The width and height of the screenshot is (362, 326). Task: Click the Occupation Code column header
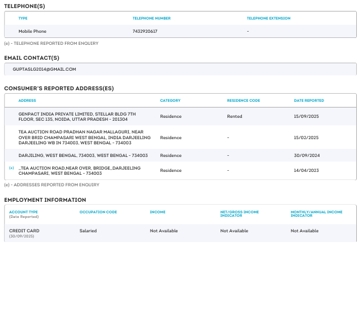[x=98, y=212]
